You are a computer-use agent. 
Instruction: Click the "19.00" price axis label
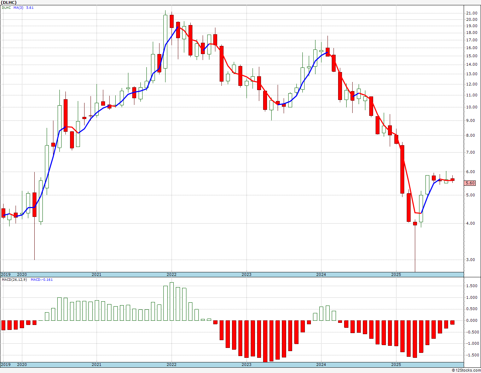pos(471,26)
